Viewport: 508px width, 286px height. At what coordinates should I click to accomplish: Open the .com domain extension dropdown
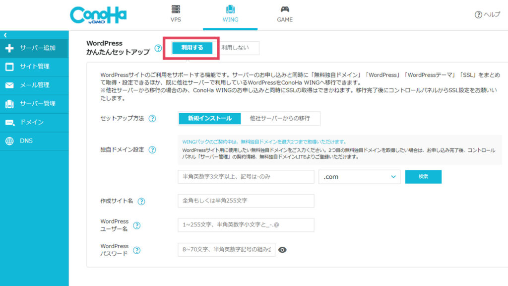(x=359, y=177)
